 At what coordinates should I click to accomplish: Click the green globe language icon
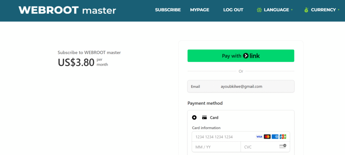[259, 10]
